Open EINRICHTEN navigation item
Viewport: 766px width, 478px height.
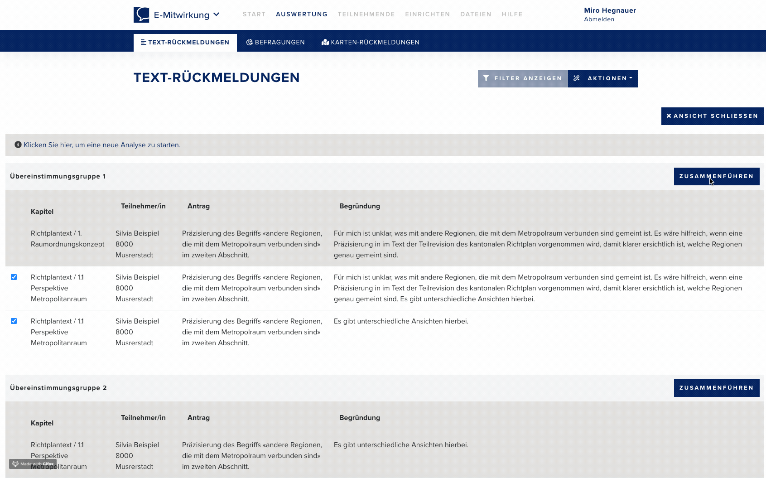point(428,14)
